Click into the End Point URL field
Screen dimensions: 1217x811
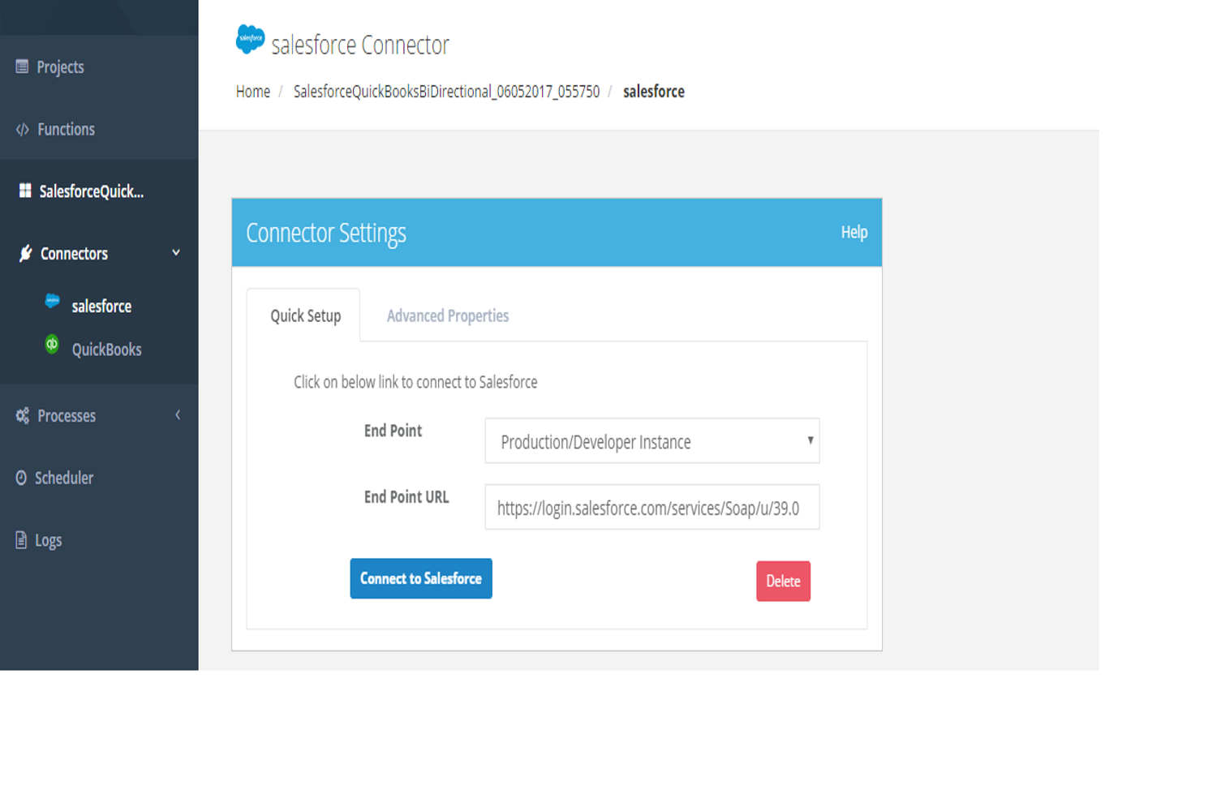point(652,508)
